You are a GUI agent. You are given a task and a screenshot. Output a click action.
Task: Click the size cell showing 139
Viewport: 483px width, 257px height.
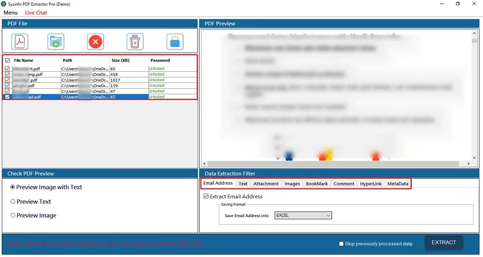pyautogui.click(x=129, y=85)
